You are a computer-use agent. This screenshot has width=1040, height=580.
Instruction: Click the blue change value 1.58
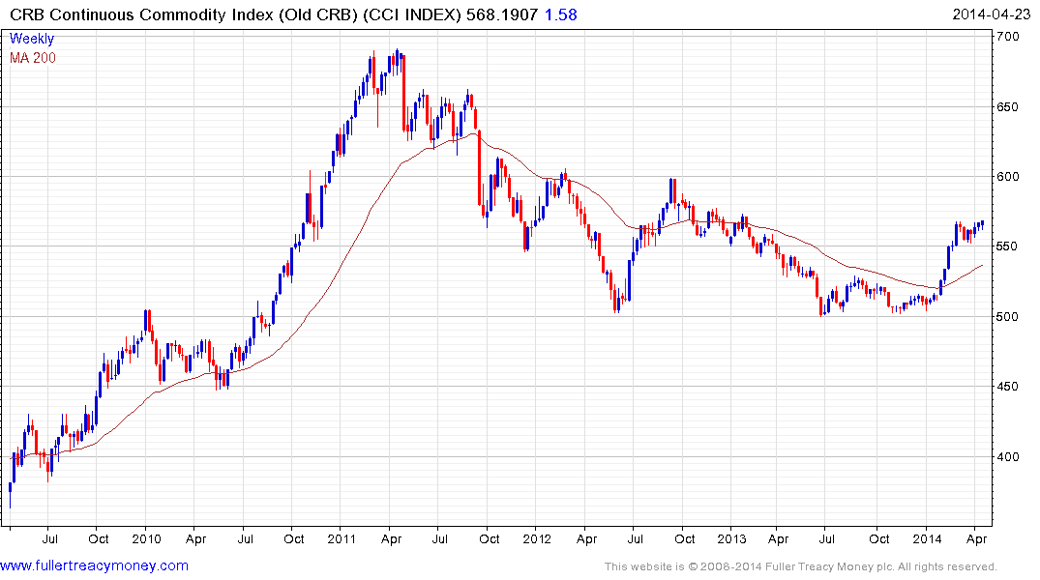pyautogui.click(x=561, y=14)
